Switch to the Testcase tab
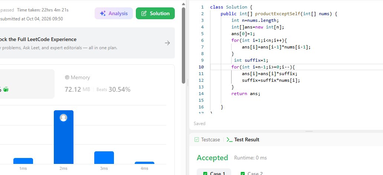 207,140
